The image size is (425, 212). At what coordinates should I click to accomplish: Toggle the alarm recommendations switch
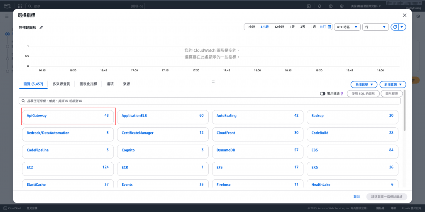[x=323, y=93]
